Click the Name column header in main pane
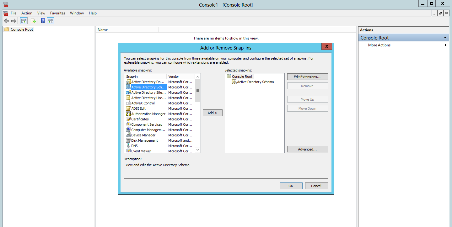Image resolution: width=452 pixels, height=227 pixels. click(127, 30)
